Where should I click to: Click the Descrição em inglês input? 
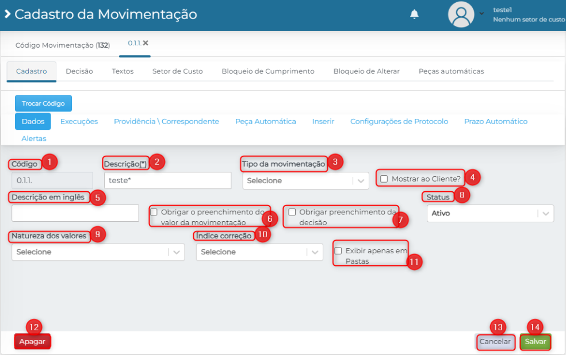point(75,213)
